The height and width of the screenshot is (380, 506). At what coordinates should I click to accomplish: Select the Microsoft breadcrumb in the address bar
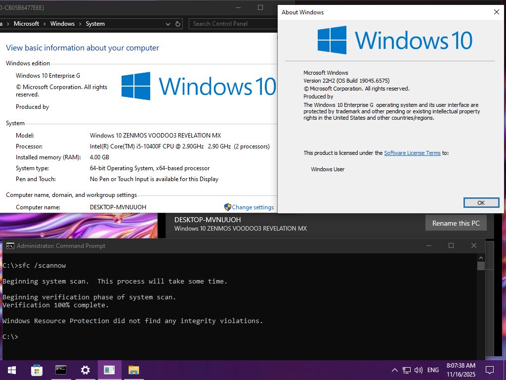tap(27, 24)
